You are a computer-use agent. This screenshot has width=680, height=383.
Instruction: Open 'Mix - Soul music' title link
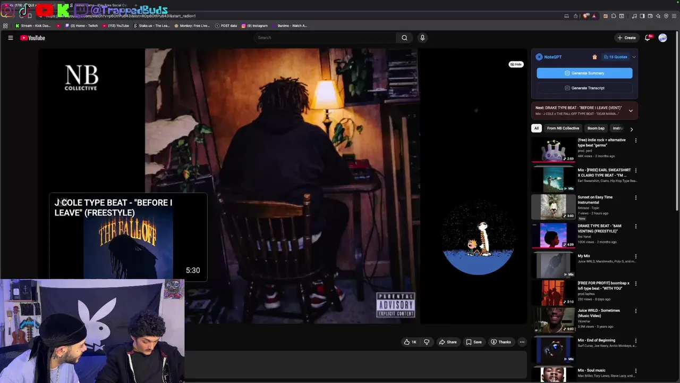591,370
